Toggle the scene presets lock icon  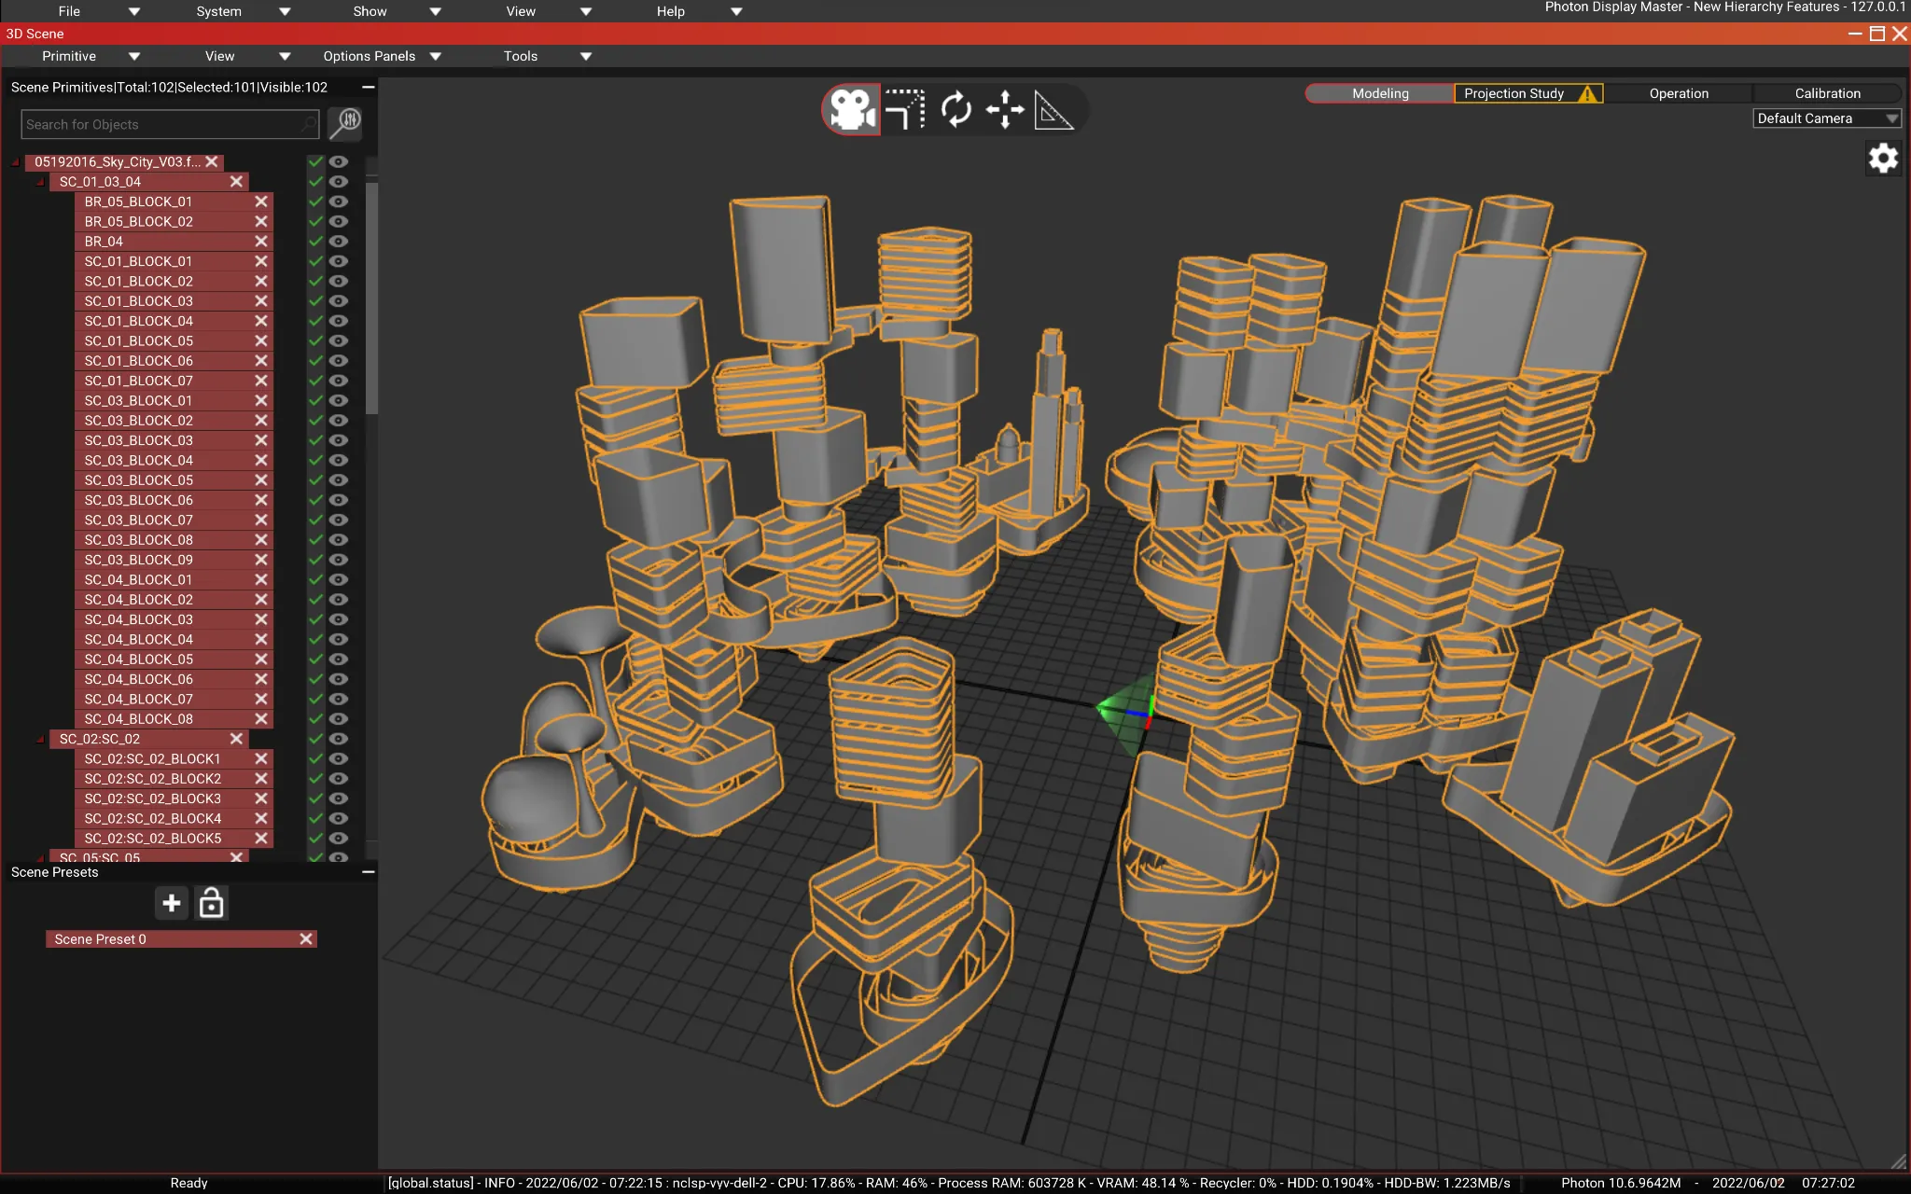click(212, 903)
